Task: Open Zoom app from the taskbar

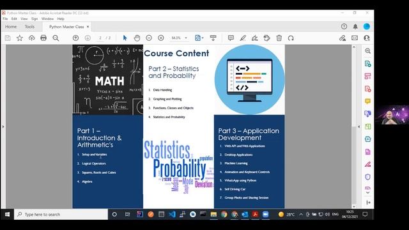Action: [265, 215]
